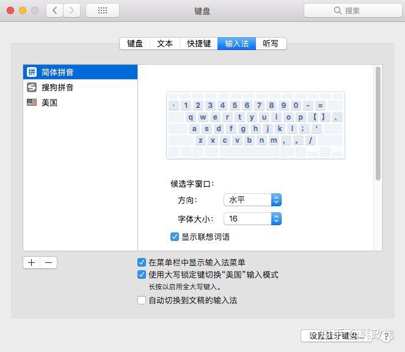Uncheck 在菜单栏中显示输入法菜单
This screenshot has height=352, width=405.
[x=142, y=262]
